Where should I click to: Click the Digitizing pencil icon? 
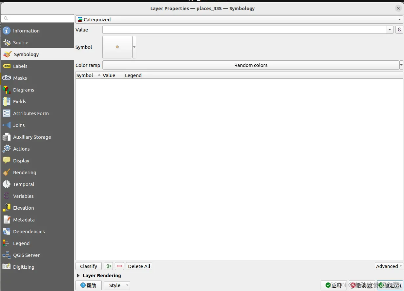7,267
